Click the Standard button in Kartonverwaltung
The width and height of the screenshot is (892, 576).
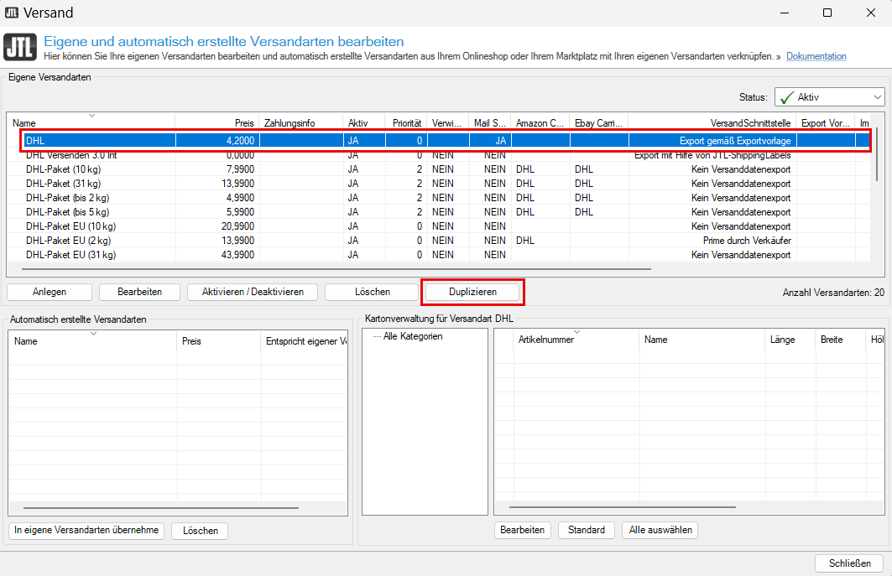click(x=586, y=530)
